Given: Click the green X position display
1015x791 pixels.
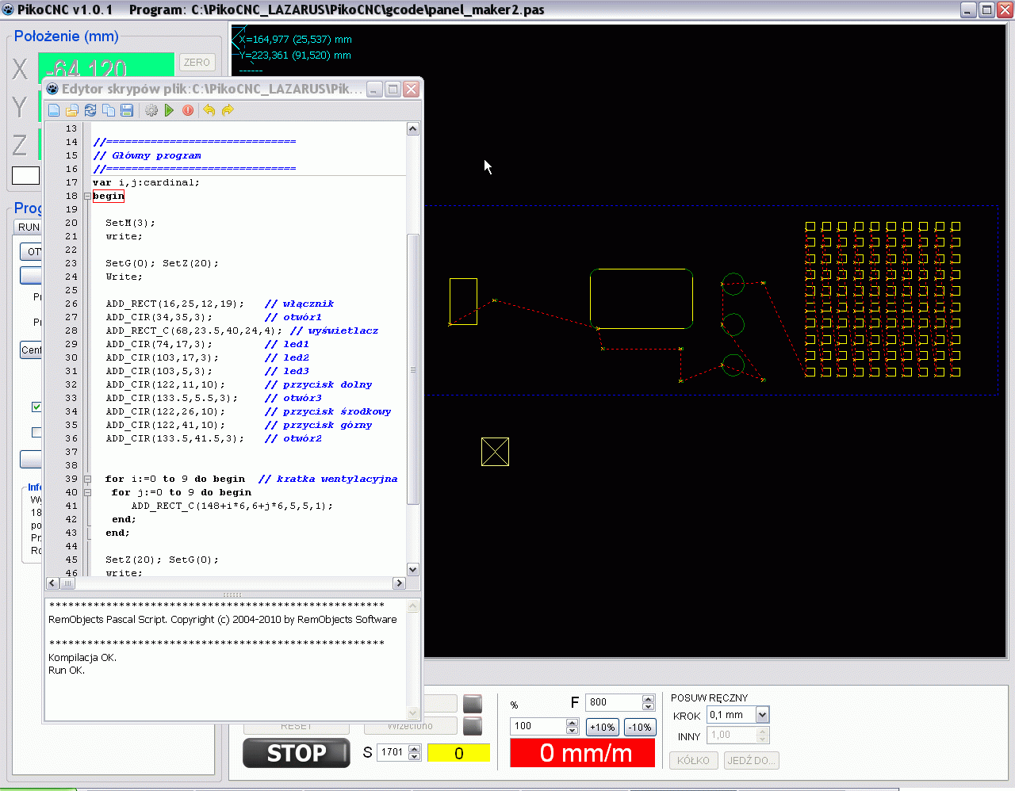Looking at the screenshot, I should point(106,65).
